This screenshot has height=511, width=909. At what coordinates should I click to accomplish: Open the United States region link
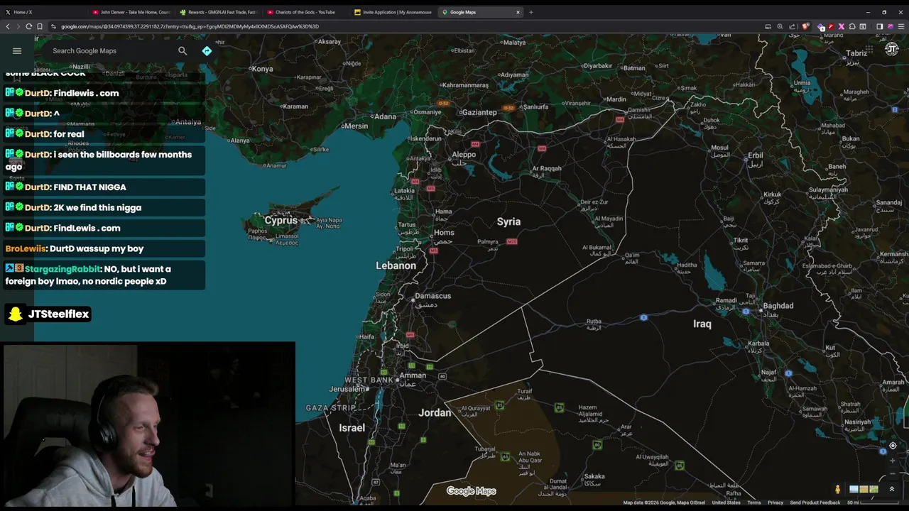click(x=726, y=502)
